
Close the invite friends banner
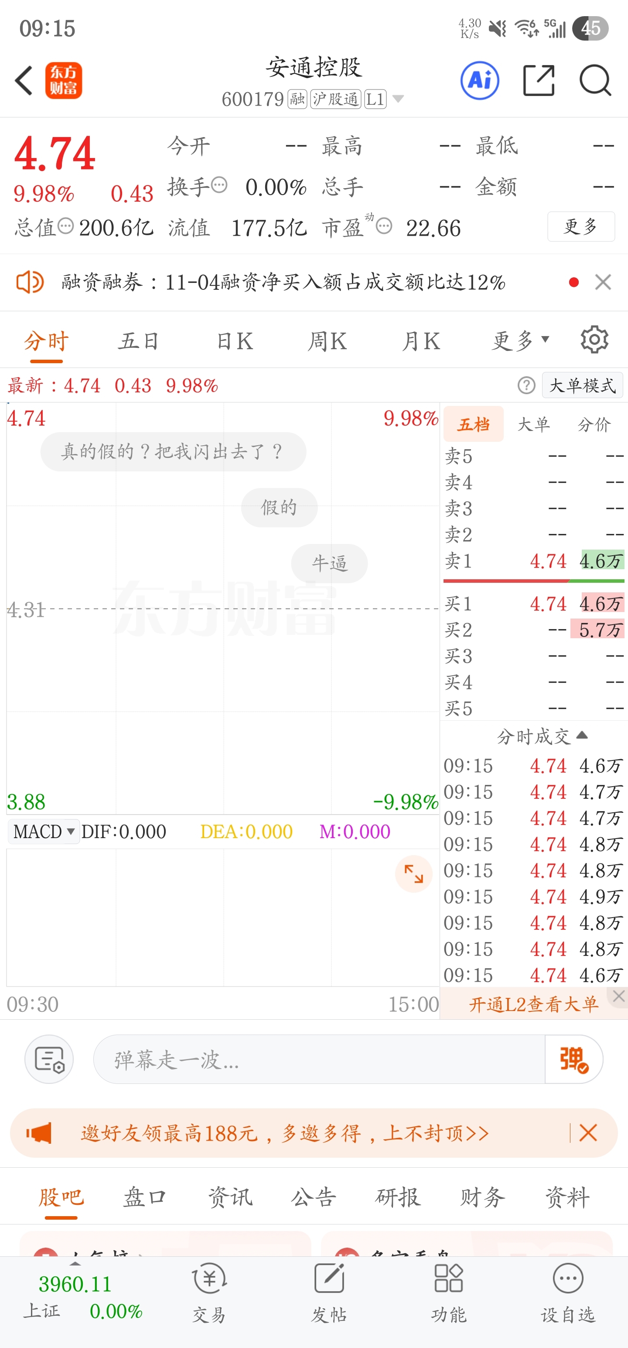click(x=588, y=1133)
